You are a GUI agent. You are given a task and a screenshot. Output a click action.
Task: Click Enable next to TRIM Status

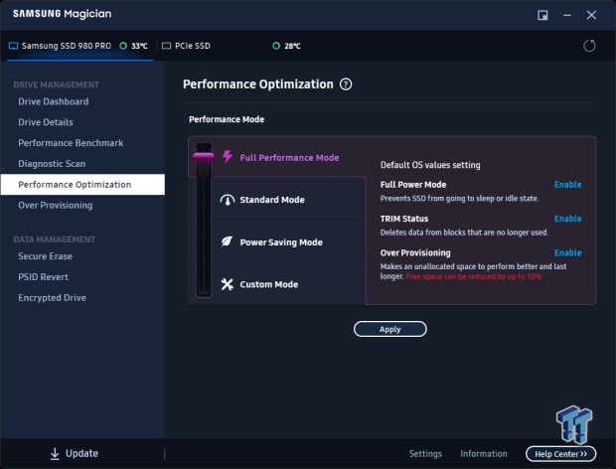[567, 219]
